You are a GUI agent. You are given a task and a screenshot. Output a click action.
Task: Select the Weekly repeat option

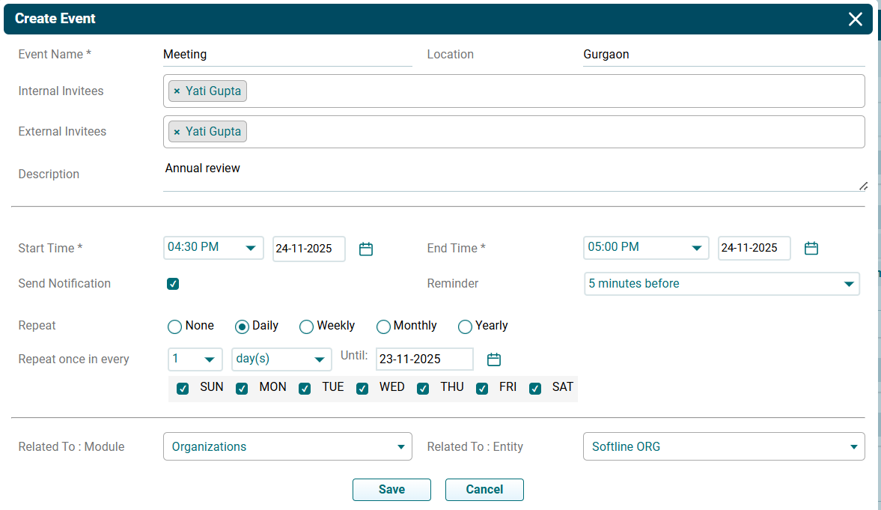click(x=306, y=327)
